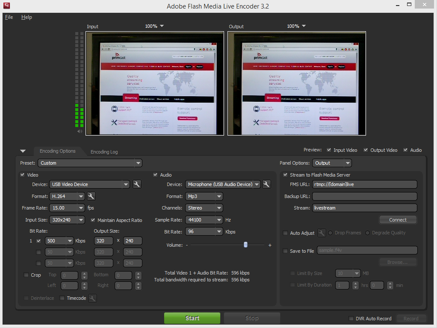Click the Record button
The height and width of the screenshot is (328, 437).
click(x=411, y=319)
